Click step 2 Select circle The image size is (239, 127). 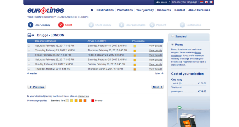(61, 25)
